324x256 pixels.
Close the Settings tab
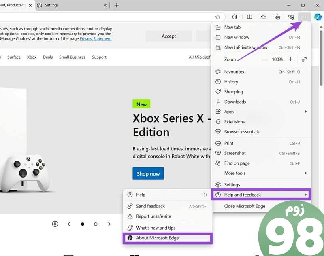tap(105, 5)
